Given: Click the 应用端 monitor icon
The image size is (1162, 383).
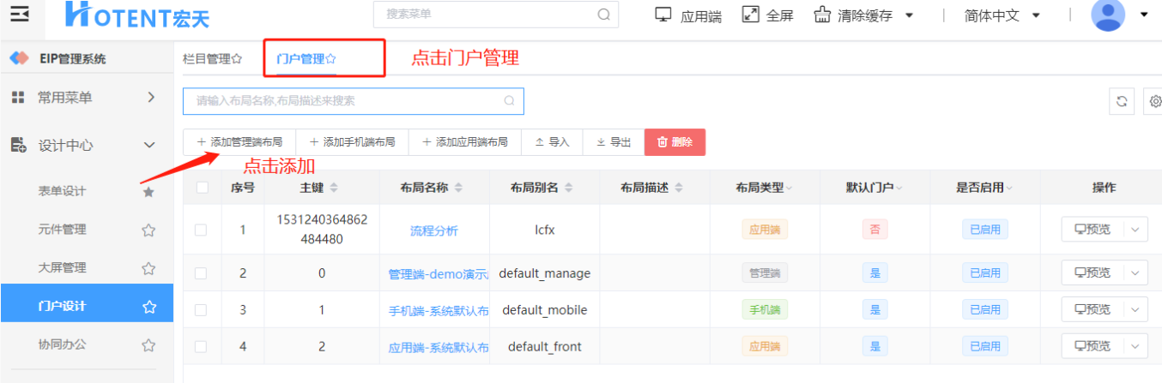Looking at the screenshot, I should [663, 15].
